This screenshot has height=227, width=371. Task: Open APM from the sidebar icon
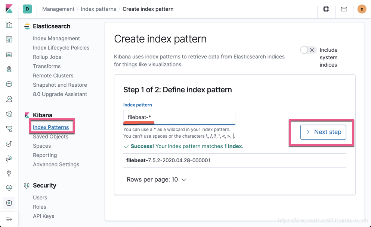(9, 129)
